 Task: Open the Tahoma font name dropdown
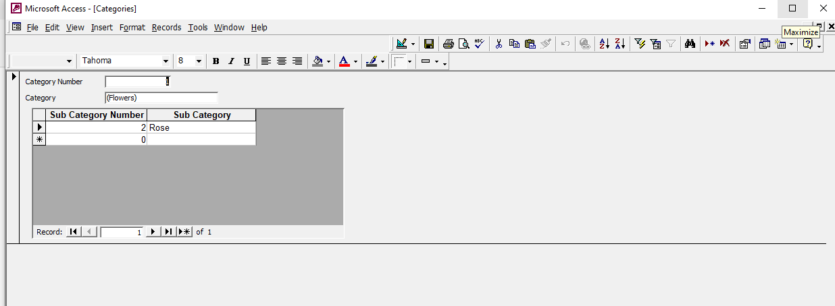coord(166,61)
